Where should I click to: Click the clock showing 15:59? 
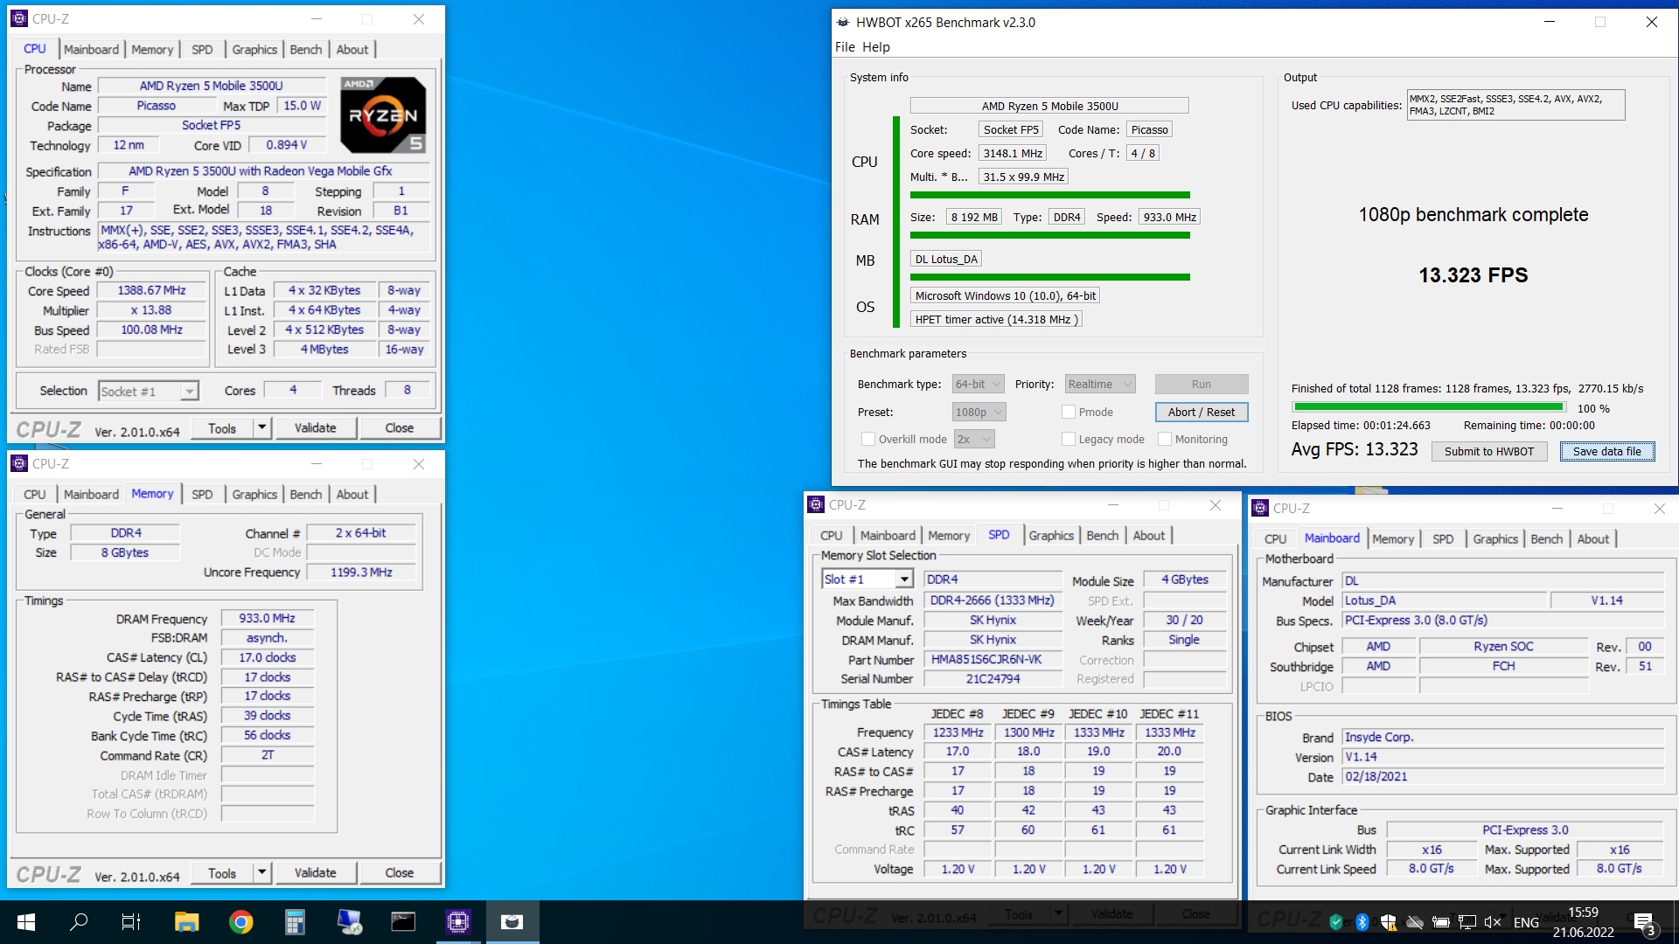pyautogui.click(x=1583, y=913)
